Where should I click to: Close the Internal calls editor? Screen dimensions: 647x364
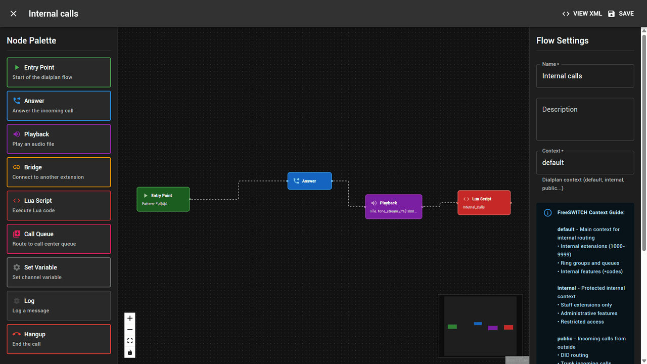point(14,14)
